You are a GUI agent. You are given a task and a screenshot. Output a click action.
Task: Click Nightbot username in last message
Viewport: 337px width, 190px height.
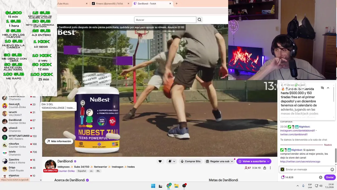point(297,150)
